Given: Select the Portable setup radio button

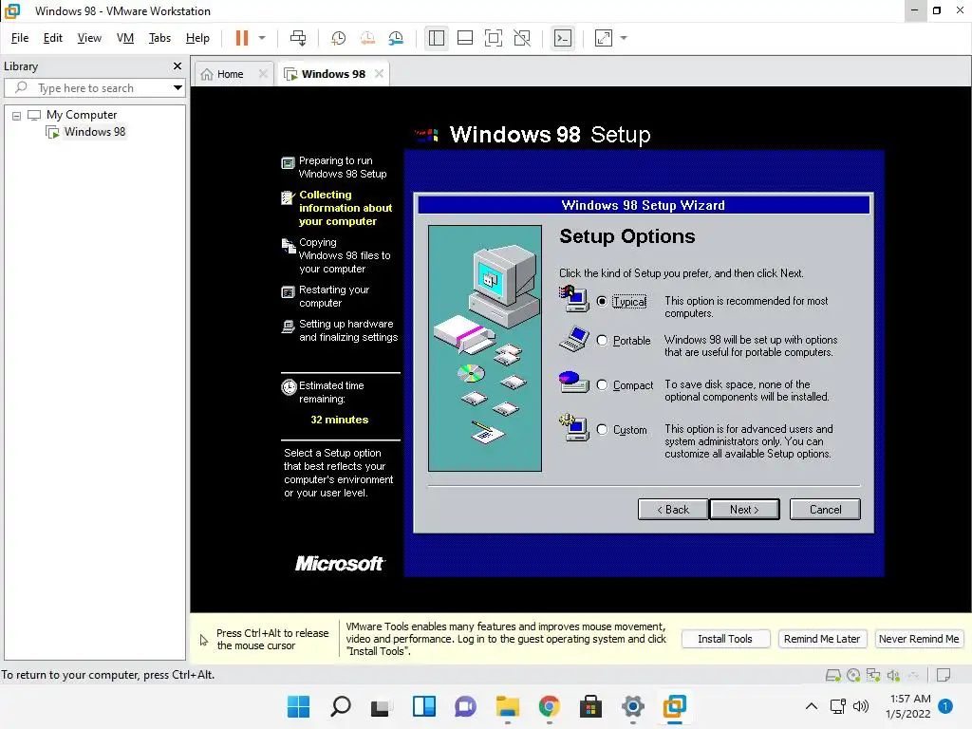Looking at the screenshot, I should tap(602, 341).
